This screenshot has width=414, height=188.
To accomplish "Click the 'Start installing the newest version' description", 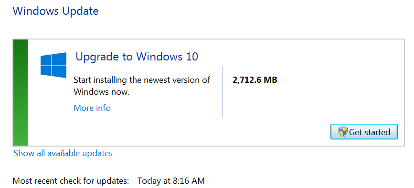I will coord(142,86).
